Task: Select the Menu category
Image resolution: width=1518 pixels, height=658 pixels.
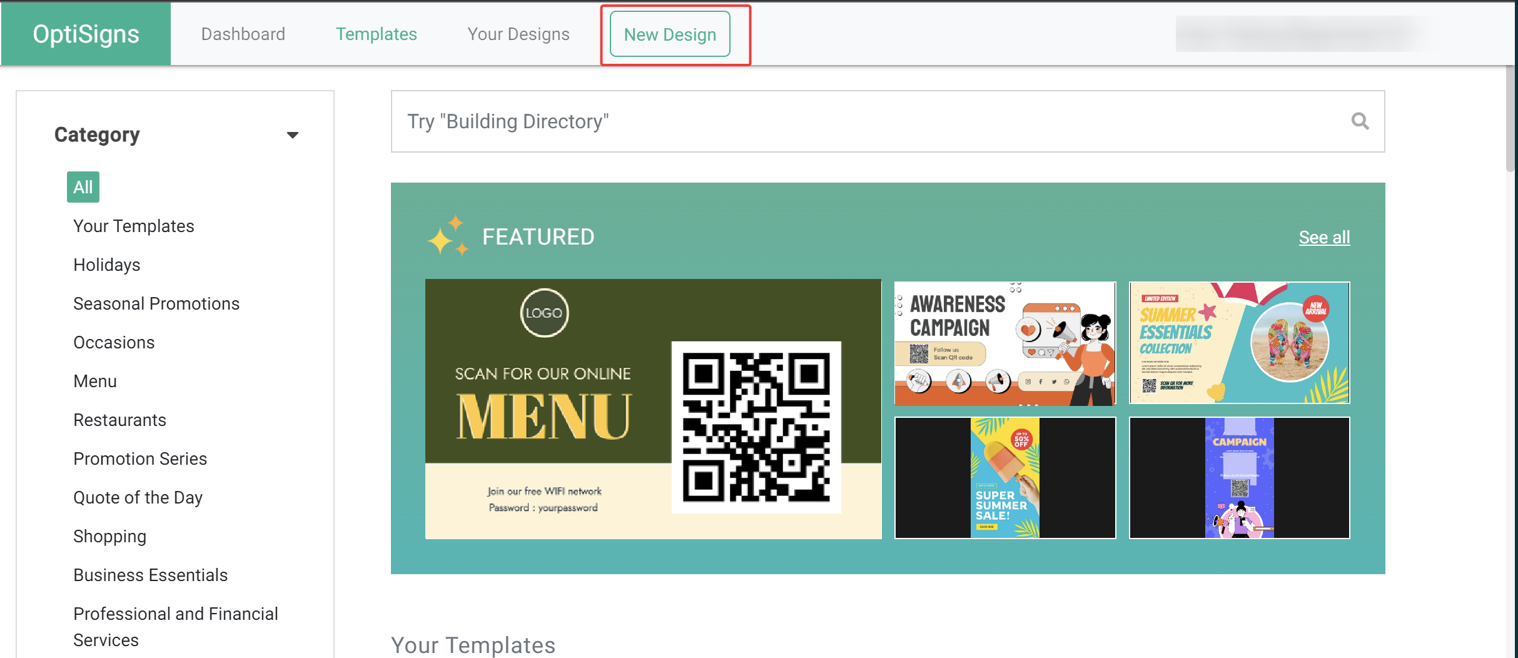Action: pyautogui.click(x=95, y=381)
